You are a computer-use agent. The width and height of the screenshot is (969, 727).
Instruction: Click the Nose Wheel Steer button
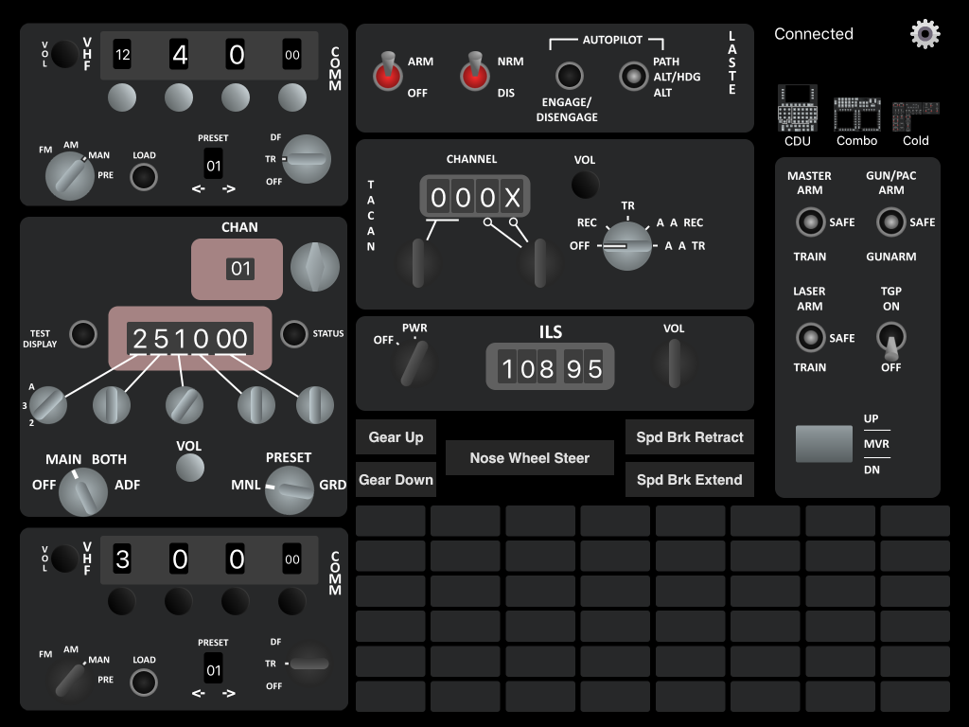pos(529,458)
